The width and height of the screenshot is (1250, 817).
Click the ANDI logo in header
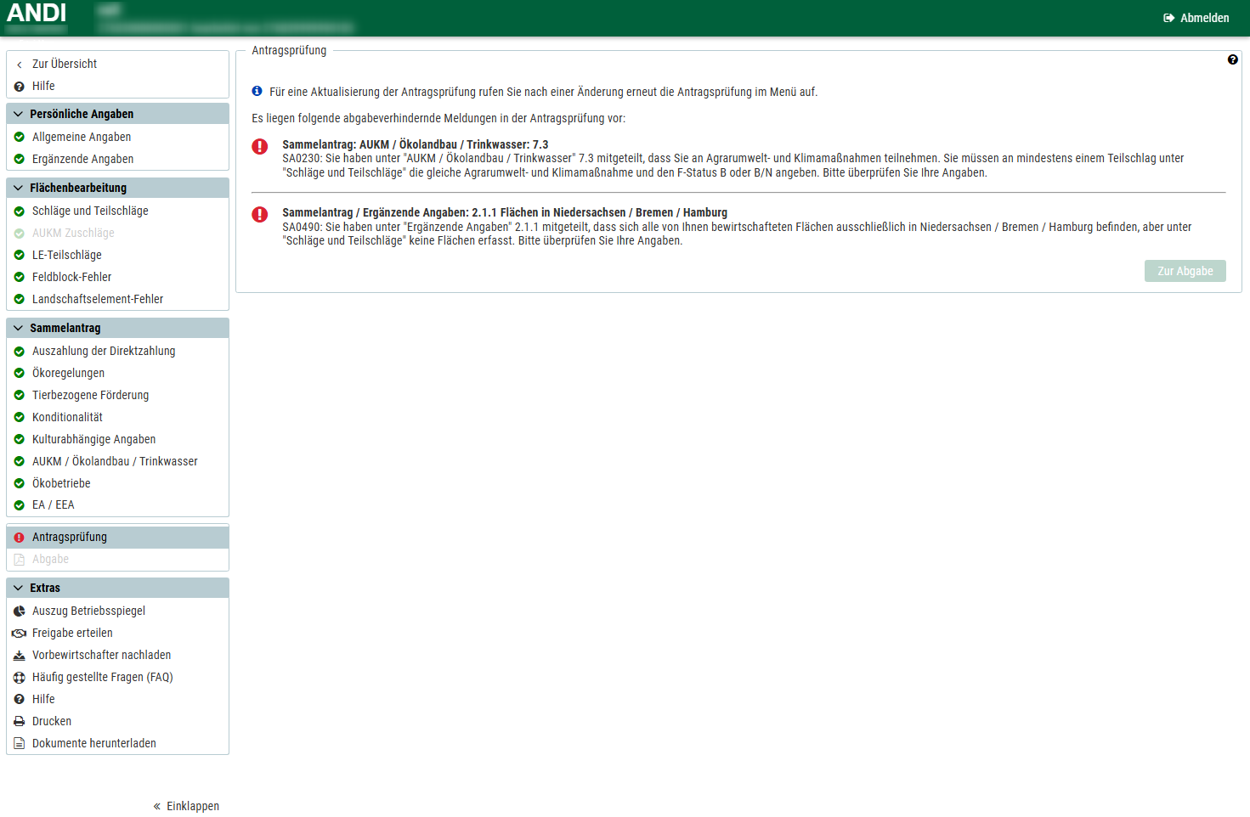tap(37, 14)
